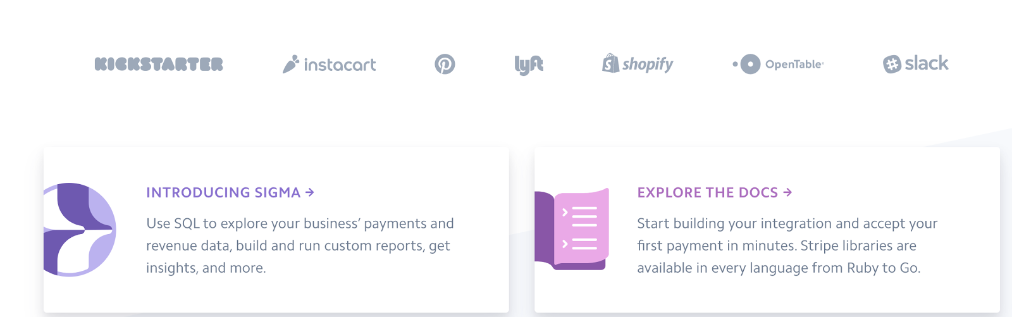
Task: Click the OpenTable logo
Action: pos(778,64)
